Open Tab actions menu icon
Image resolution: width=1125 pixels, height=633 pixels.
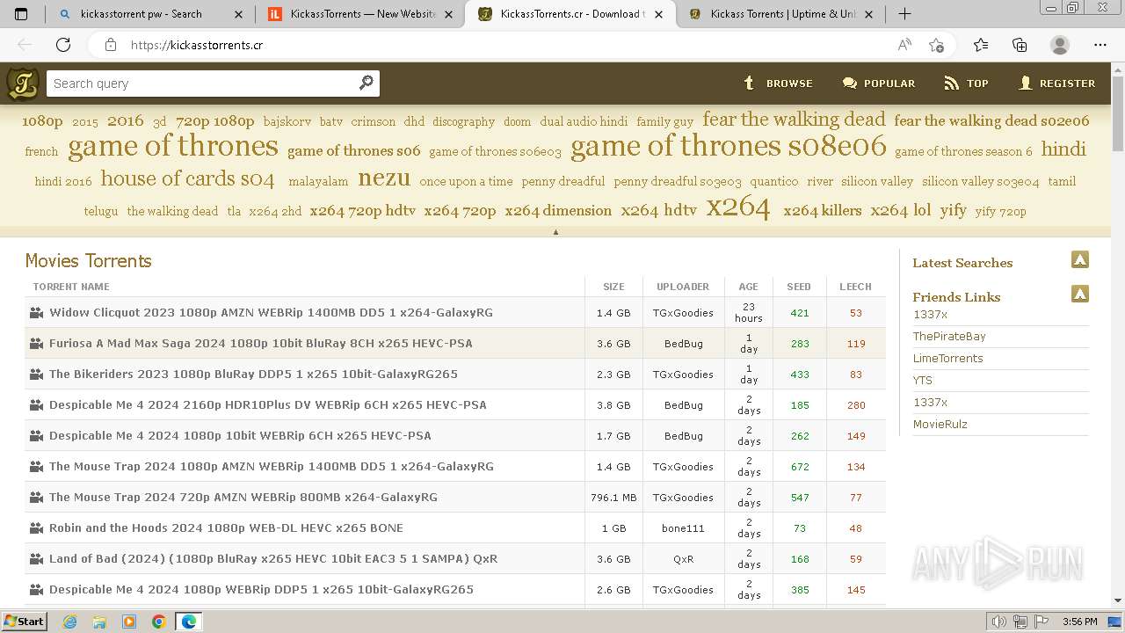21,14
